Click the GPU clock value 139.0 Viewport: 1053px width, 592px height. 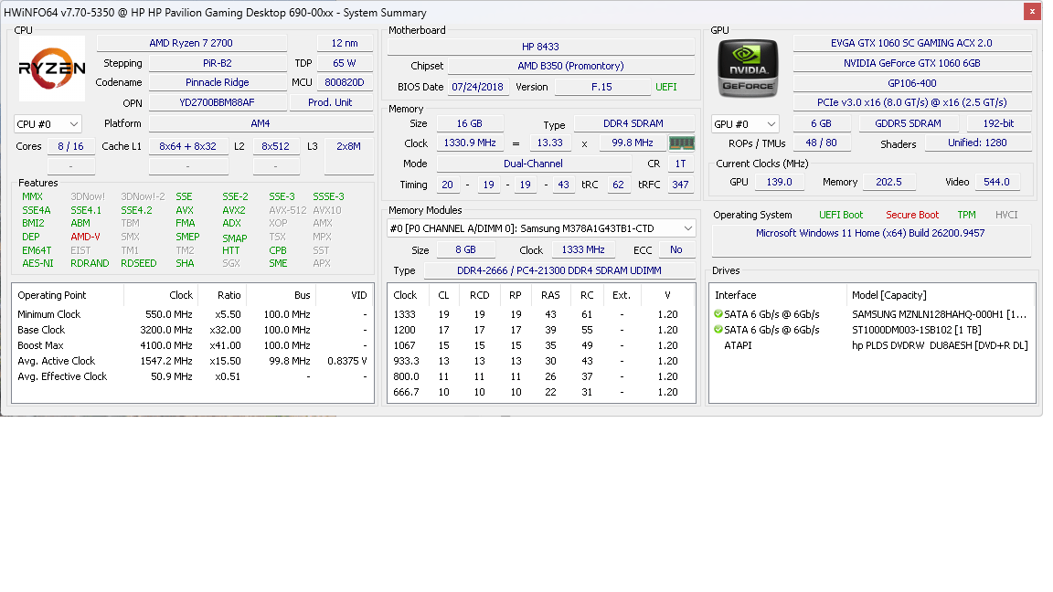pyautogui.click(x=780, y=182)
